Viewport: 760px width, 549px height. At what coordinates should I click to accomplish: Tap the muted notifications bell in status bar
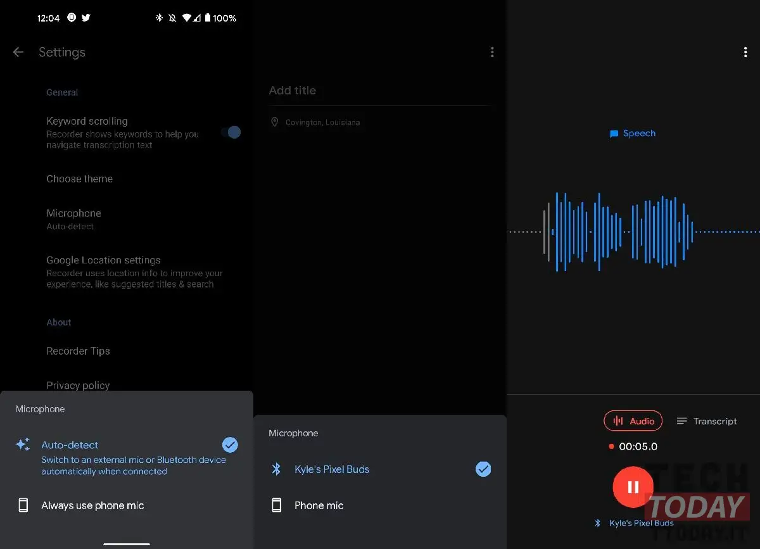(x=172, y=18)
